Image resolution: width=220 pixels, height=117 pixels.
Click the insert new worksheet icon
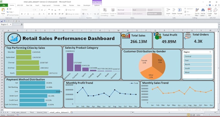(72, 112)
